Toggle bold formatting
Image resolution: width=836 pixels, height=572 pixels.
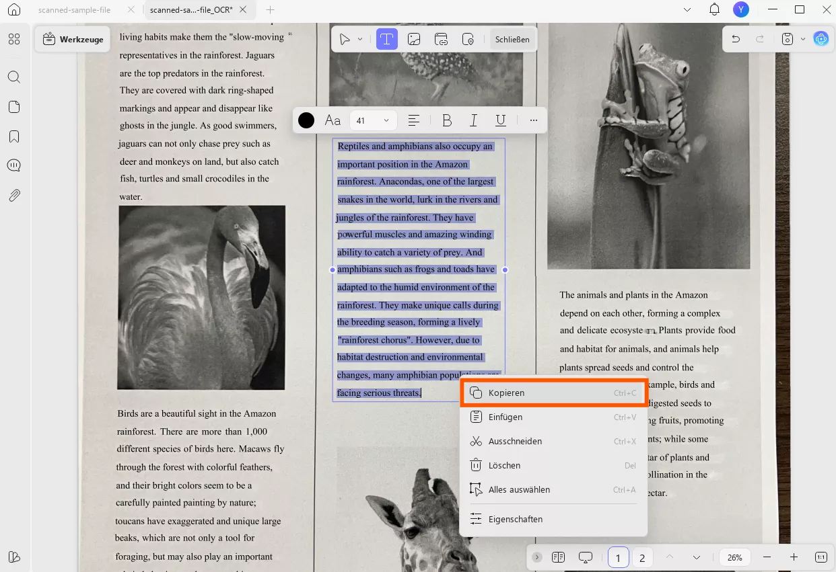pos(447,120)
